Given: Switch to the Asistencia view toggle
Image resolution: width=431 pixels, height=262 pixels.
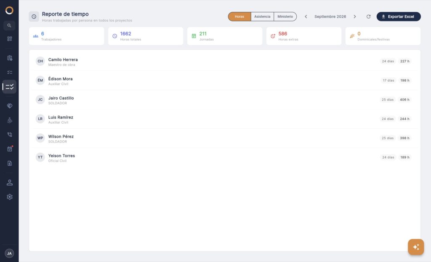Looking at the screenshot, I should coord(262,16).
